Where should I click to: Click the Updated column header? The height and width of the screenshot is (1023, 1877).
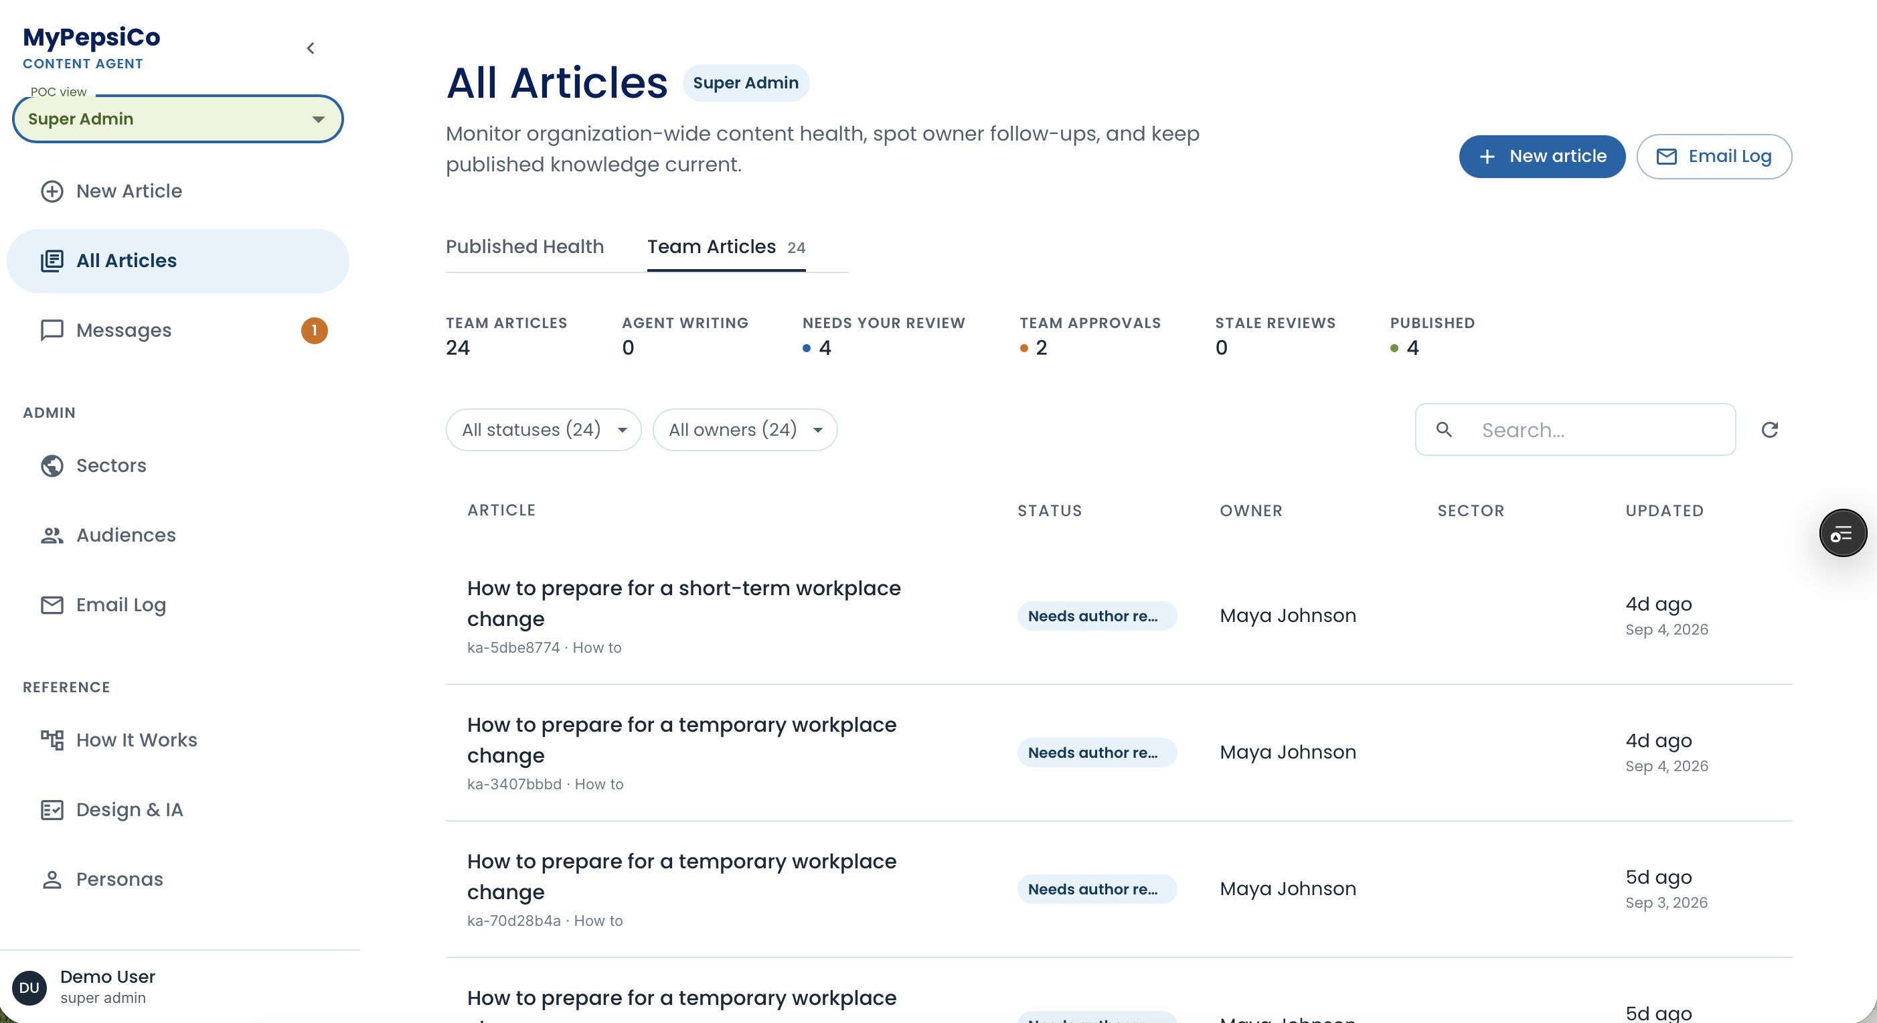coord(1664,511)
